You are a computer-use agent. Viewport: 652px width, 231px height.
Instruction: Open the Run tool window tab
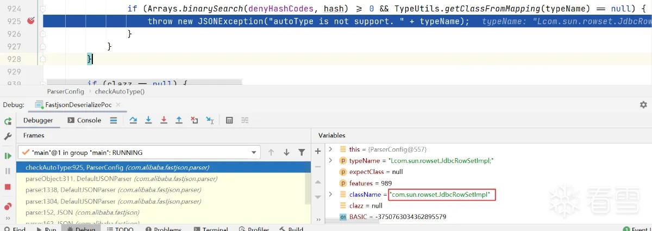(x=46, y=229)
